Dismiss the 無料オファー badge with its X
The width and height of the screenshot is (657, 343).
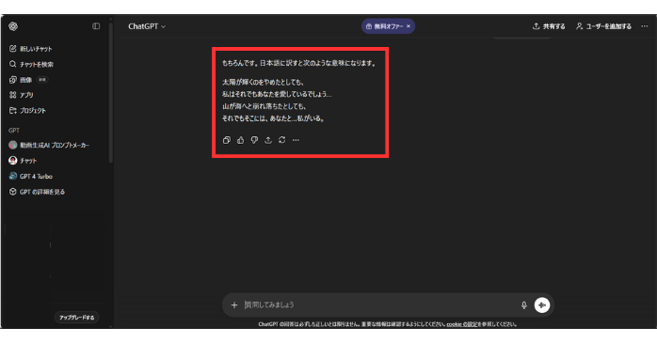[409, 26]
